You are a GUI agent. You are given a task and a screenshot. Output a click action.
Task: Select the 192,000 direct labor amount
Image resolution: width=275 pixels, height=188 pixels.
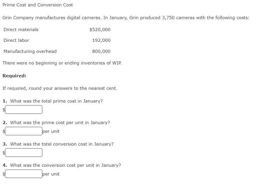point(101,40)
